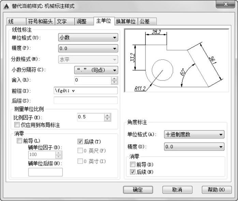Enable angular 前导(D) leading zero checkbox

point(133,165)
